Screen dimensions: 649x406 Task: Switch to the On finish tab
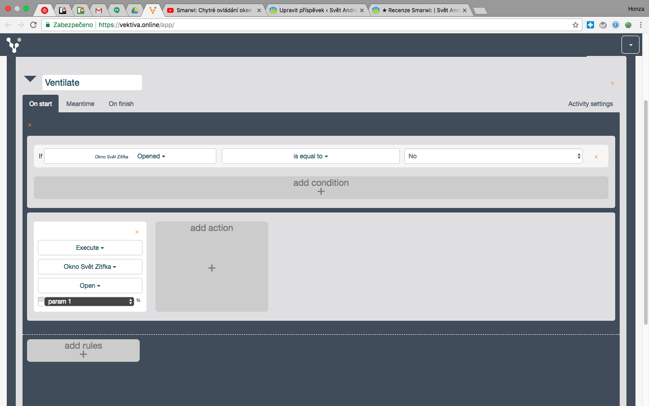pyautogui.click(x=121, y=104)
